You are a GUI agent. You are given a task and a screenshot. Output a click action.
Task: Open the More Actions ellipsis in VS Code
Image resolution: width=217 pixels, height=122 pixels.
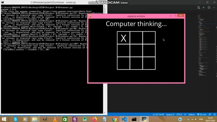coord(214,7)
